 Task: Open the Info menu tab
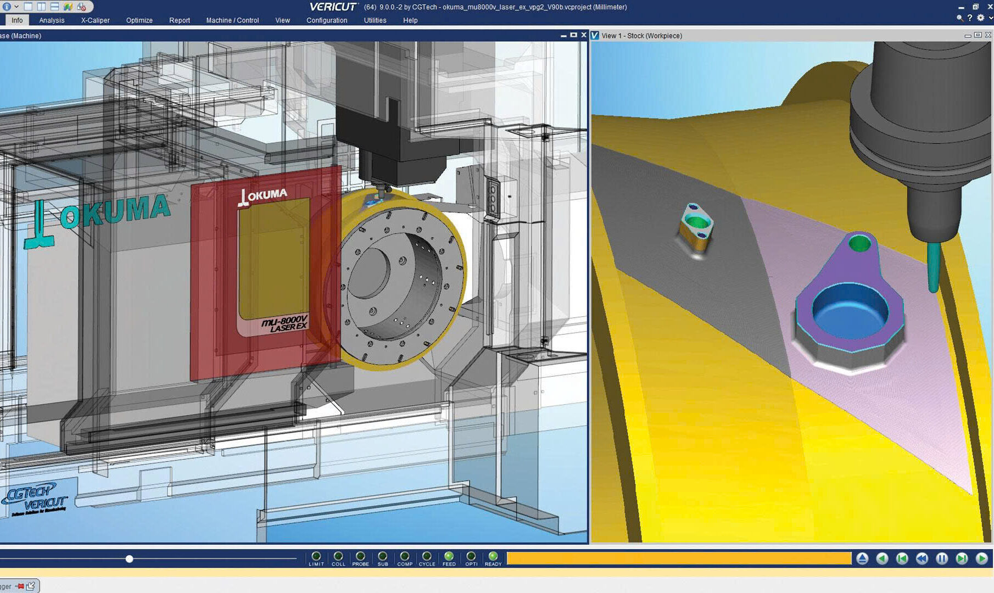17,20
